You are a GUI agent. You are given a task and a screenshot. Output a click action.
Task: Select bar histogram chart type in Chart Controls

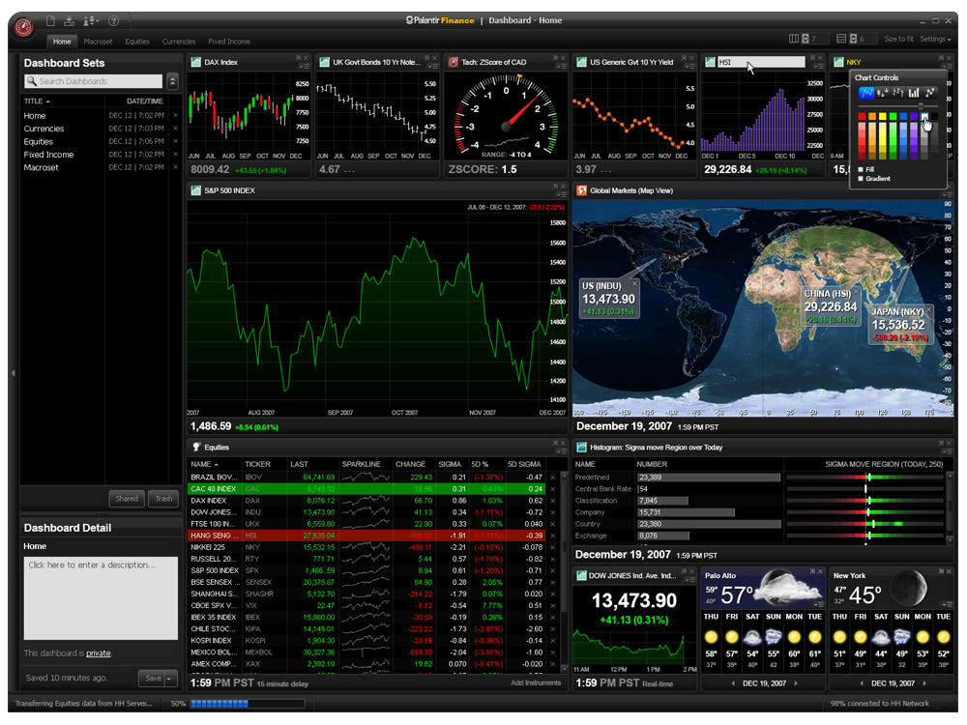click(x=914, y=93)
